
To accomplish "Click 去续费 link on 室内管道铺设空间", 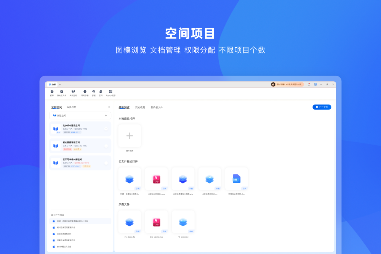I will coord(77,149).
